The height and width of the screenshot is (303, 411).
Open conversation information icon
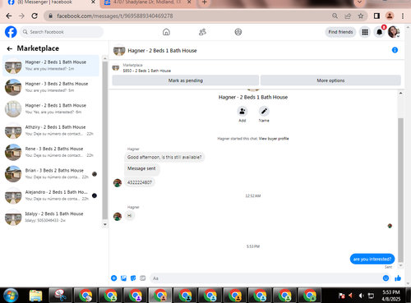[x=395, y=50]
